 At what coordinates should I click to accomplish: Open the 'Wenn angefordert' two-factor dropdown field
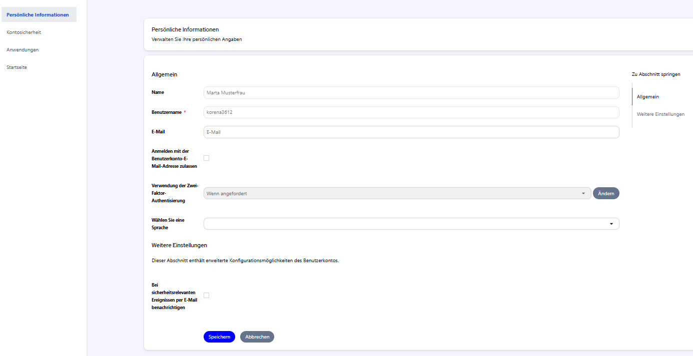[390, 194]
